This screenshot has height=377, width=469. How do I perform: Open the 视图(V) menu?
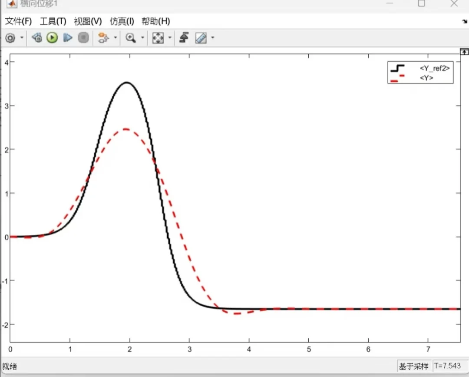(88, 21)
